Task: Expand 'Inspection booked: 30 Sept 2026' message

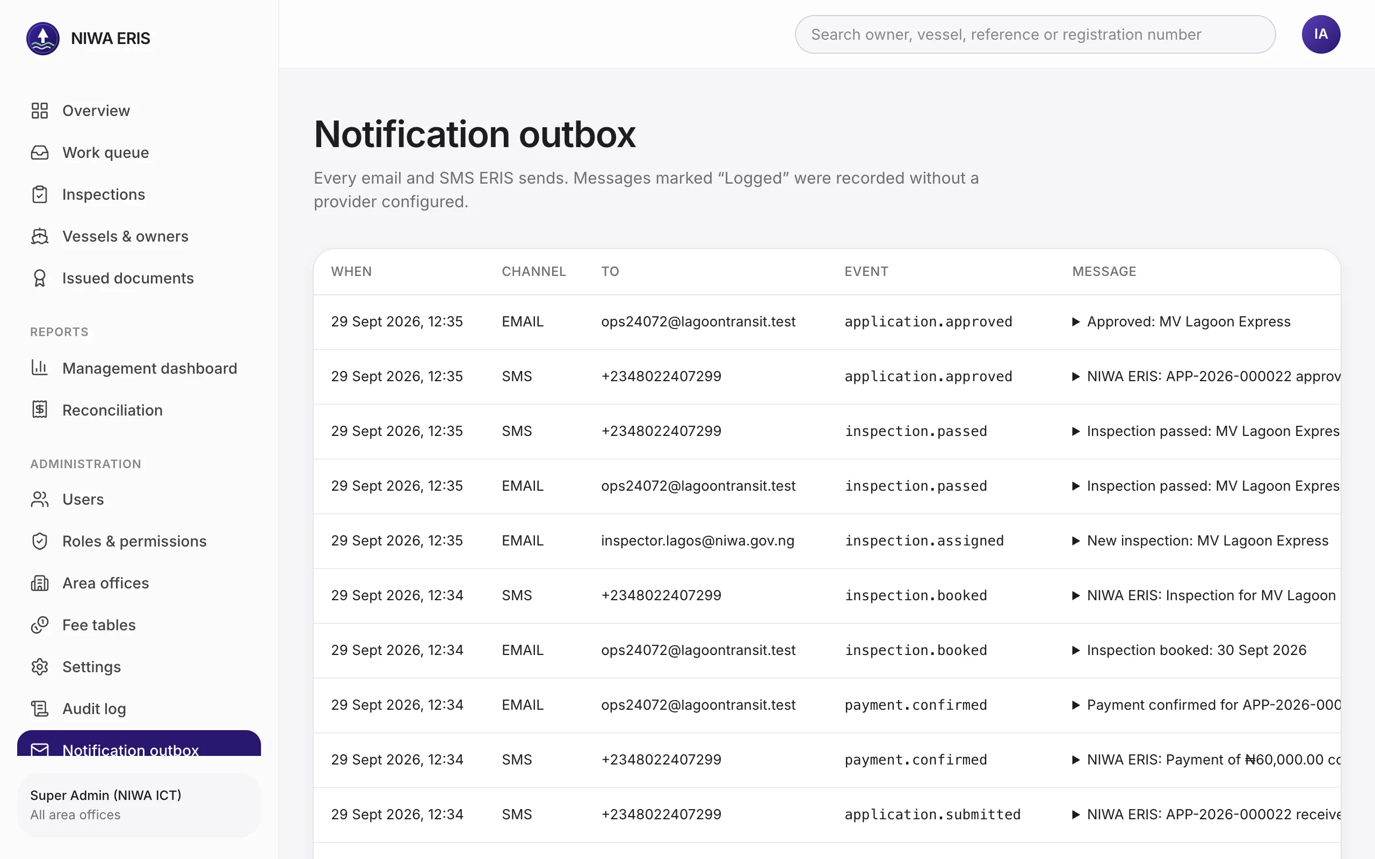Action: (1189, 650)
